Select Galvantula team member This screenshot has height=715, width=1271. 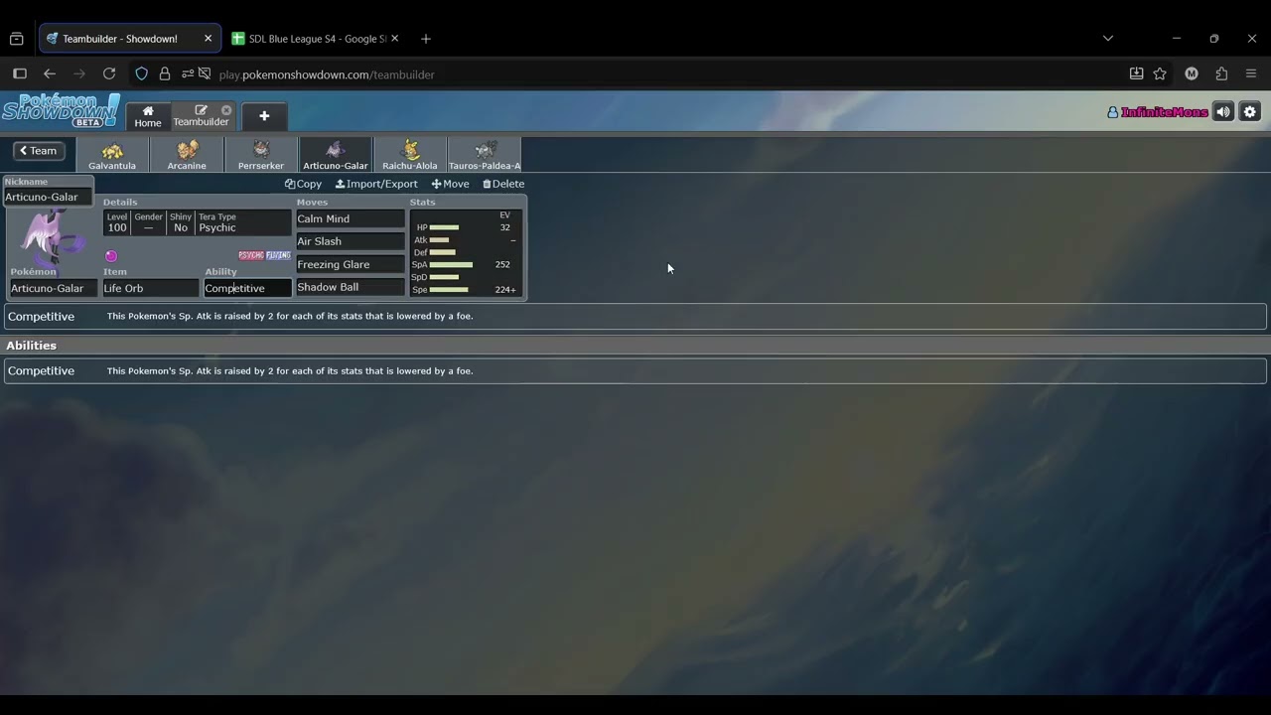click(112, 155)
